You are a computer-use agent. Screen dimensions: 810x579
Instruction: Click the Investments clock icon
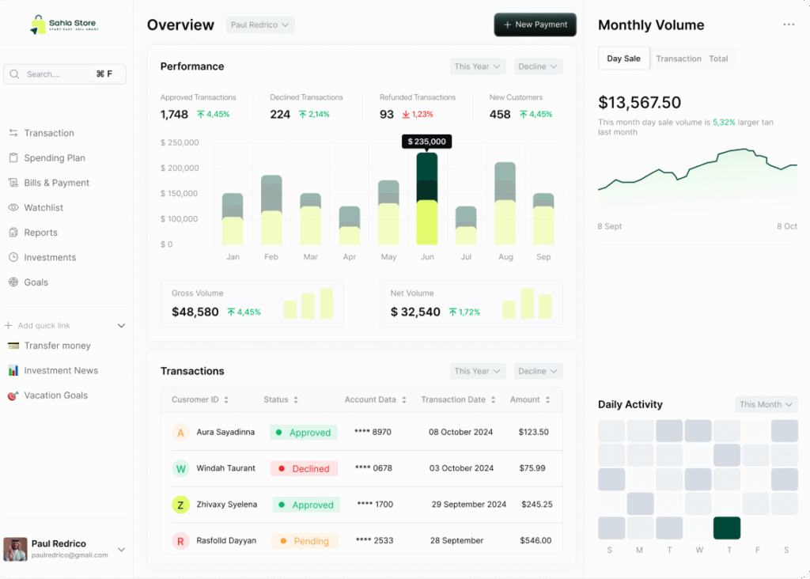(x=13, y=257)
